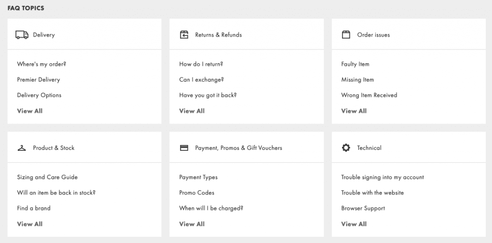
Task: Select the Wrong Item Received link
Action: click(369, 95)
